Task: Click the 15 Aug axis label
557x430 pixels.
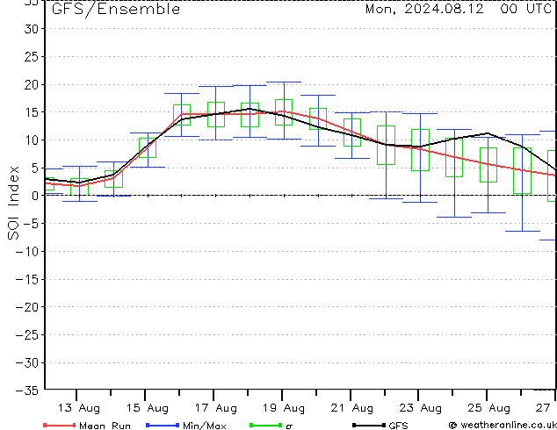Action: pos(147,408)
